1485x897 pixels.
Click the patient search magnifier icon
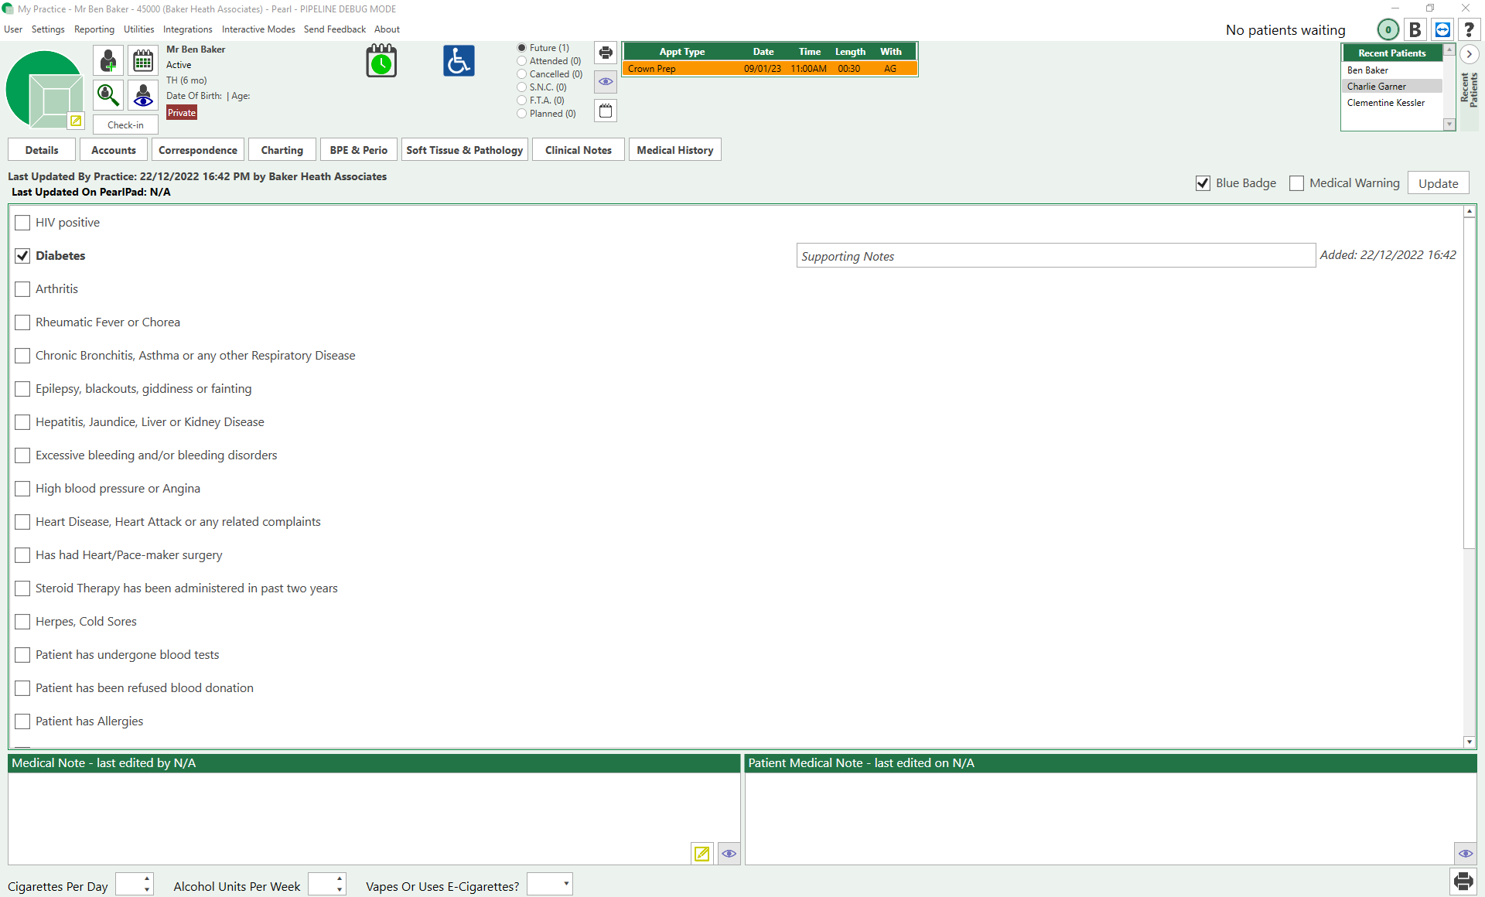point(108,94)
